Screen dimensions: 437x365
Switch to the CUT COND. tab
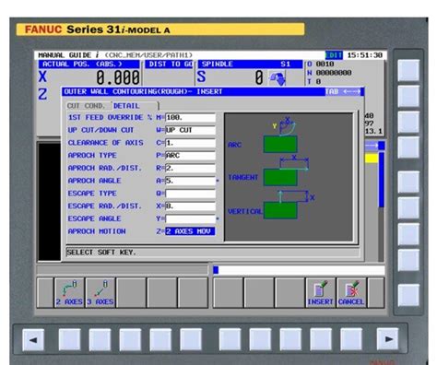[x=87, y=106]
